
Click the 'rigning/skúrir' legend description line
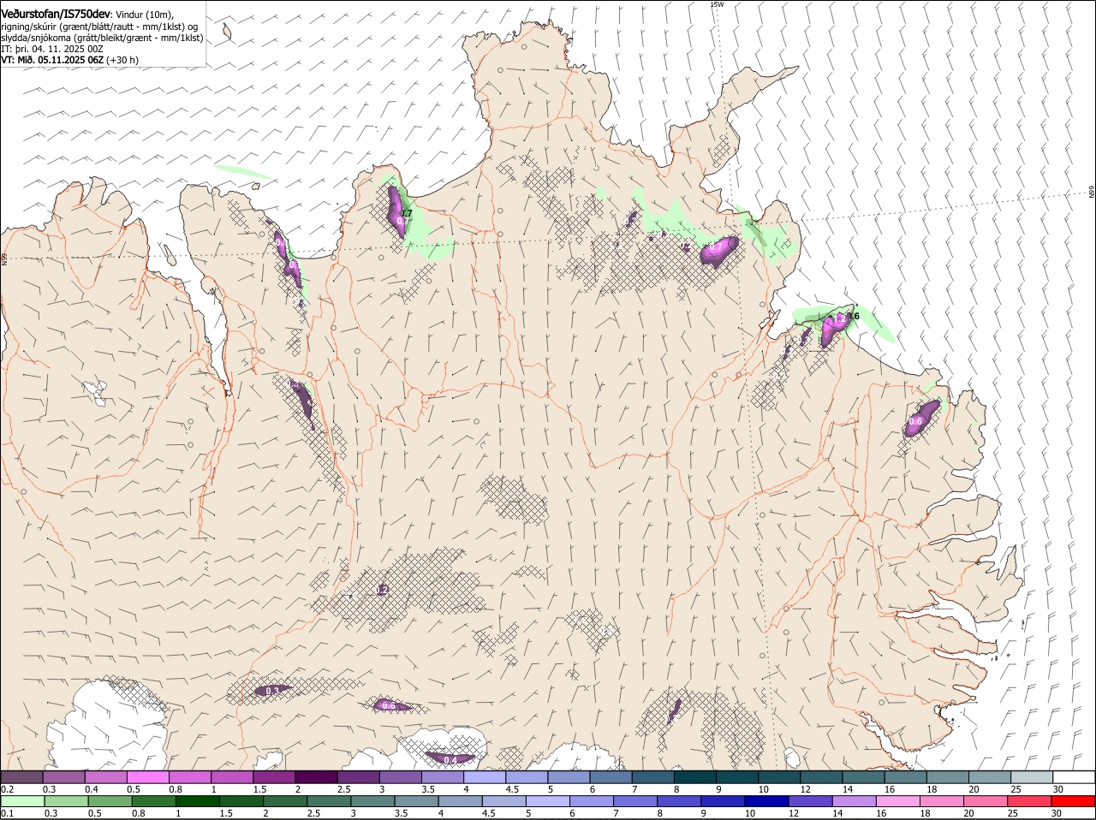tap(99, 27)
